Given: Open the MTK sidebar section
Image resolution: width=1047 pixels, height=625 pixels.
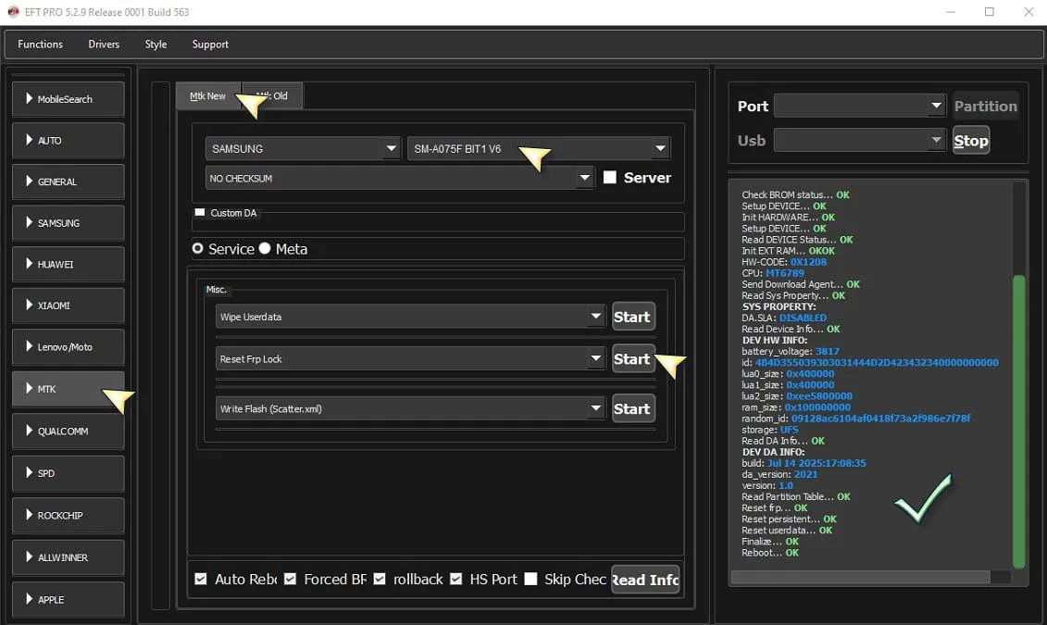Looking at the screenshot, I should [x=68, y=389].
